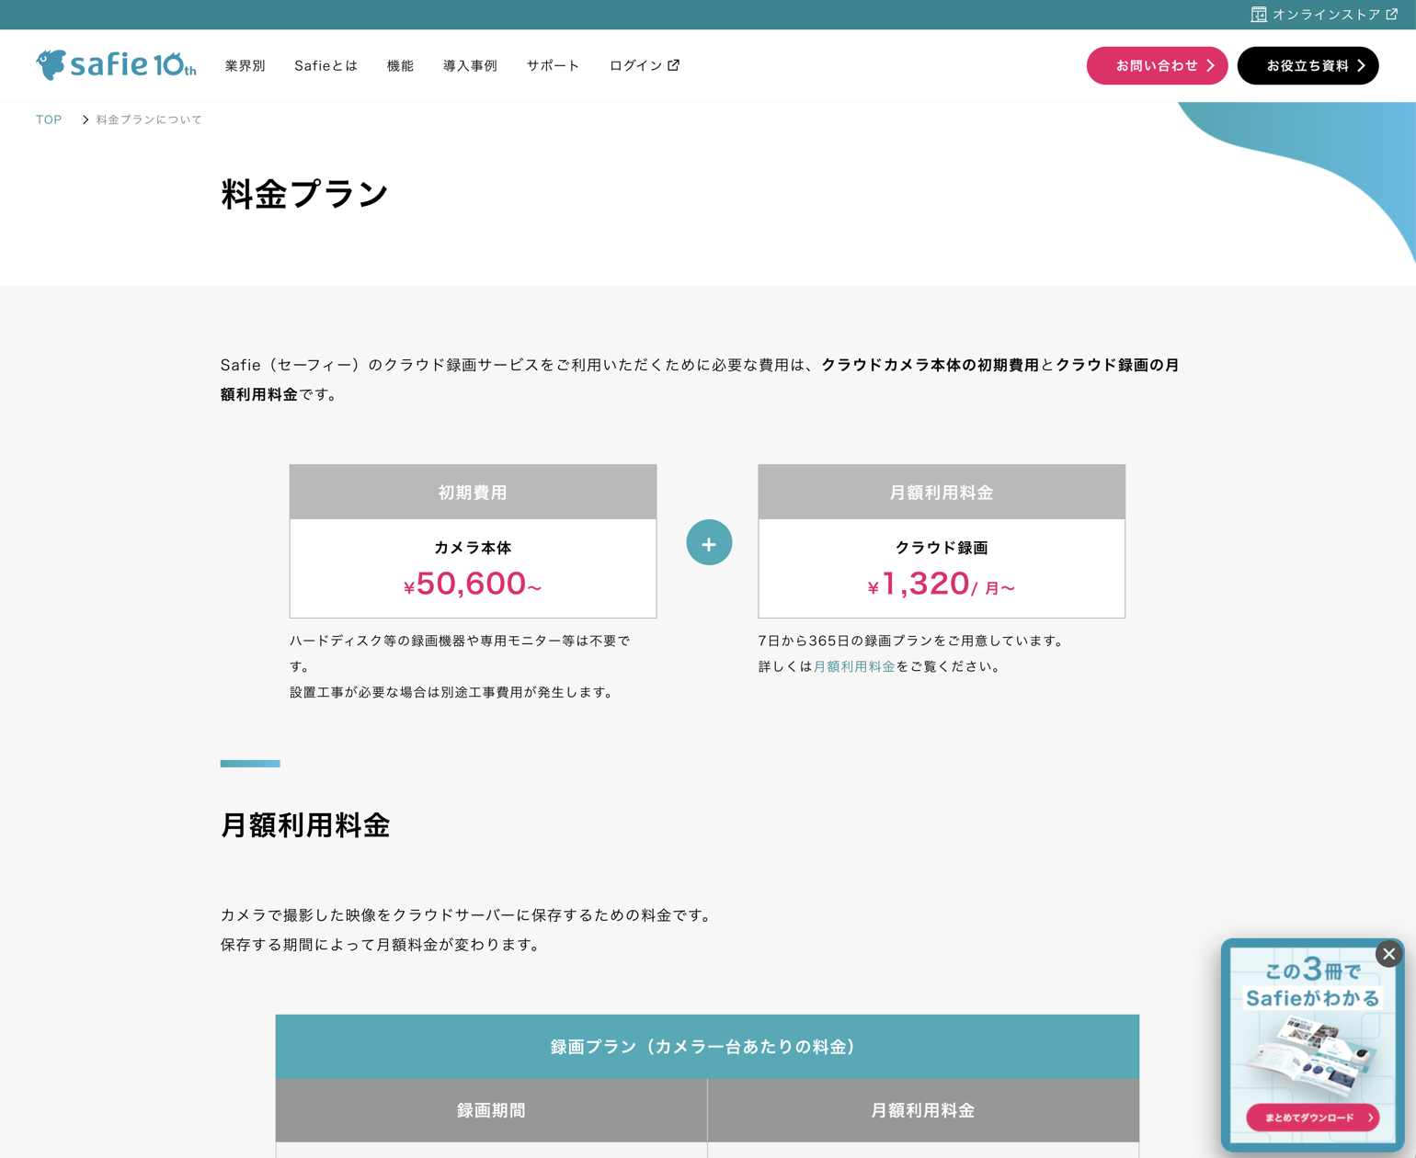Click breadcrumb chevron separator
The image size is (1416, 1158).
point(86,119)
